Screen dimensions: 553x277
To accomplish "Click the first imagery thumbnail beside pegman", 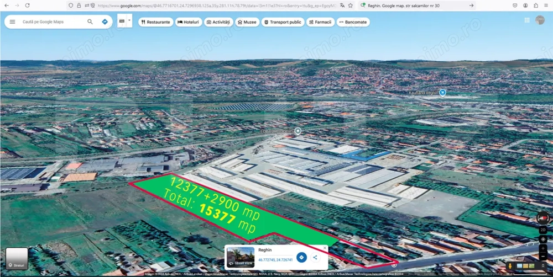I will [x=519, y=266].
